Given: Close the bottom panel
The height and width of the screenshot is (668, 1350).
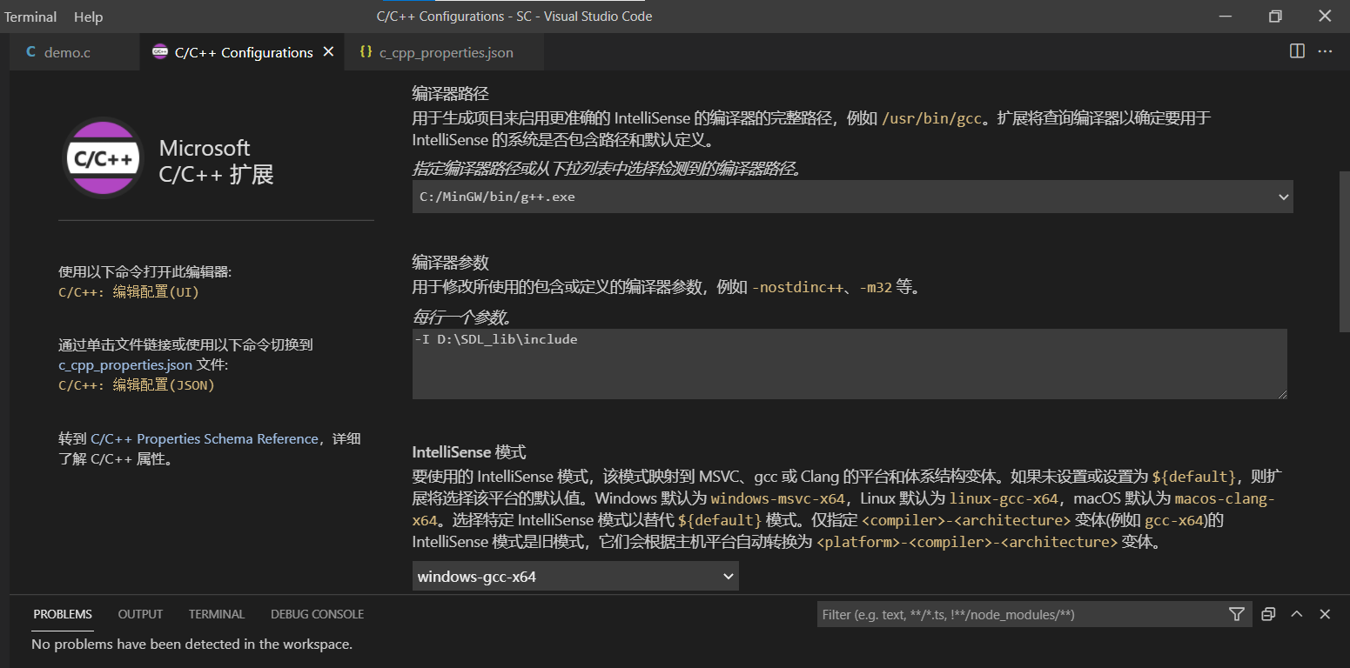Looking at the screenshot, I should pos(1325,614).
